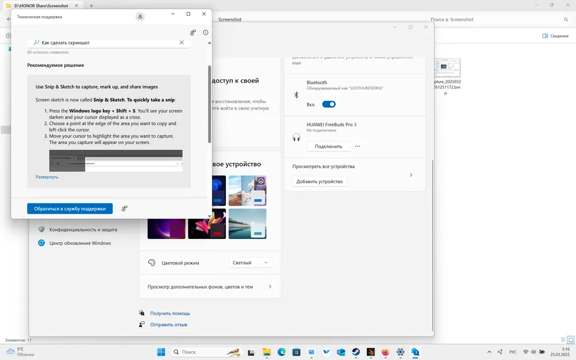Open Центр обновления Windows section
The height and width of the screenshot is (360, 576).
point(79,243)
